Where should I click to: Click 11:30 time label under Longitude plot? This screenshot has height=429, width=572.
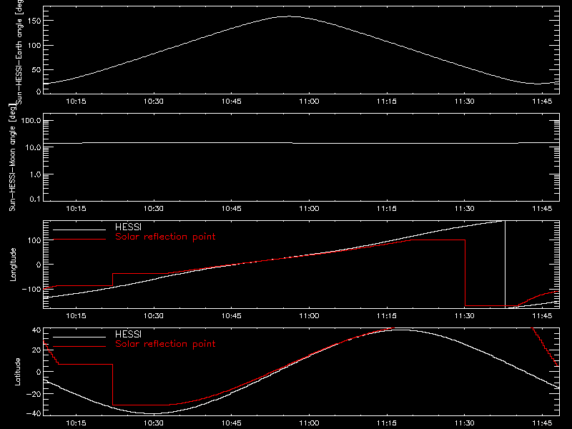click(464, 316)
